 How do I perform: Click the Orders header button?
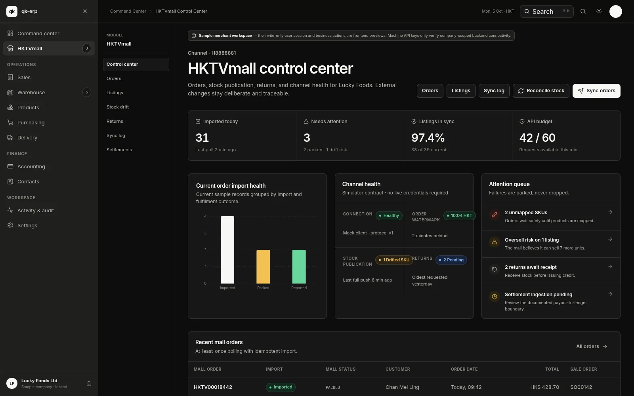(x=430, y=91)
